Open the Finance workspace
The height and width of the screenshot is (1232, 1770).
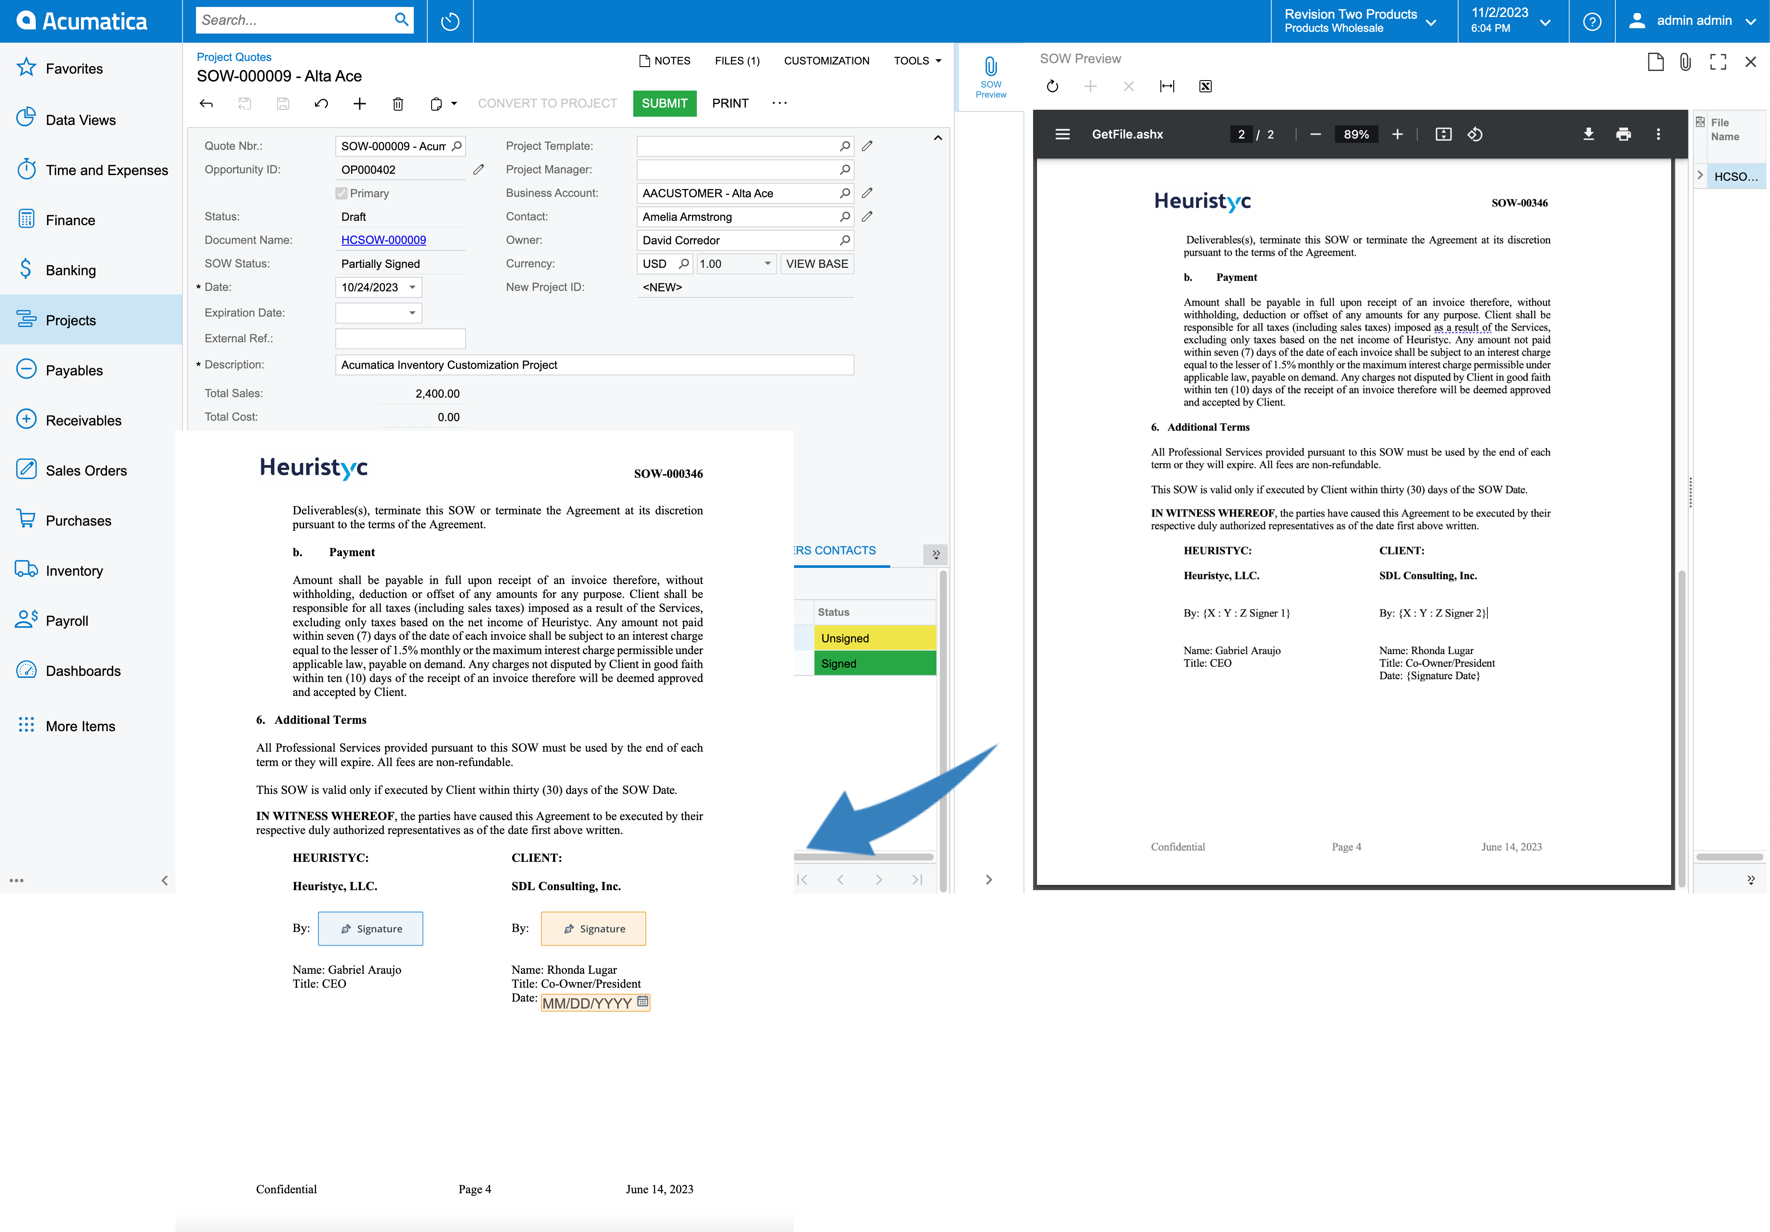(70, 220)
